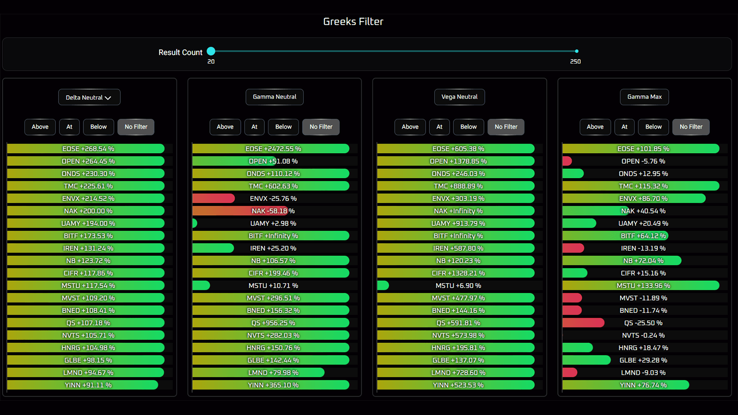Open the Delta Neutral dropdown
738x415 pixels.
89,97
